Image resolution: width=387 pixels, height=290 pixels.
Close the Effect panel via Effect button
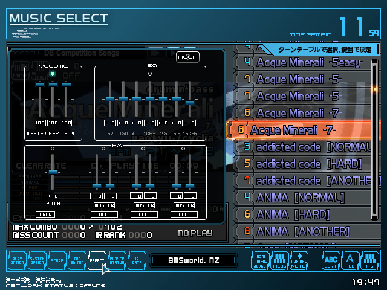[97, 260]
